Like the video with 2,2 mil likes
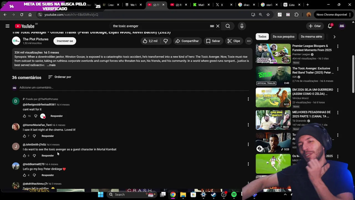 (150, 41)
